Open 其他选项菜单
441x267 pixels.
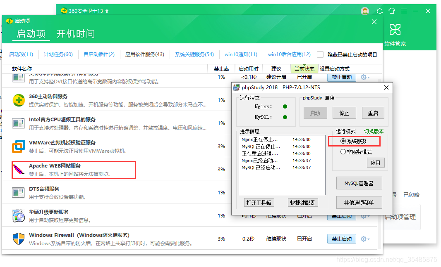359,203
